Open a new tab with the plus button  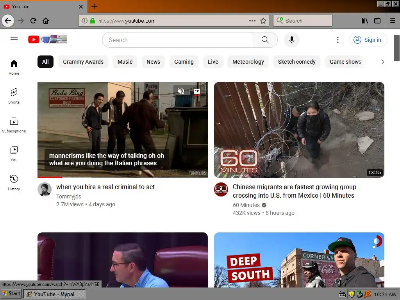click(x=94, y=6)
